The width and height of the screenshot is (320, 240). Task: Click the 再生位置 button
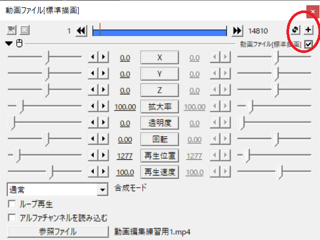click(x=159, y=156)
